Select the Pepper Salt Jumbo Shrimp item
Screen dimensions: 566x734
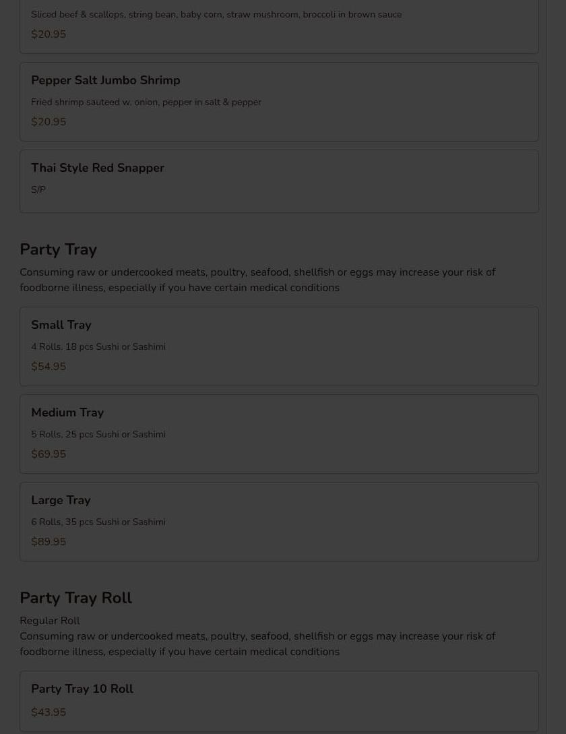(x=279, y=102)
